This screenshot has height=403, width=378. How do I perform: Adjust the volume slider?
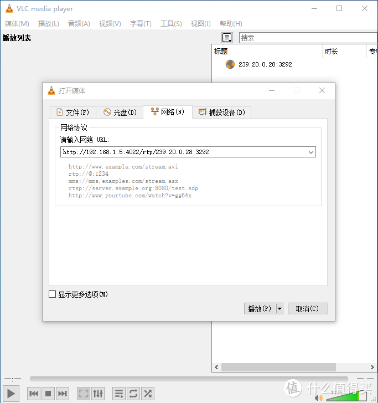point(346,396)
